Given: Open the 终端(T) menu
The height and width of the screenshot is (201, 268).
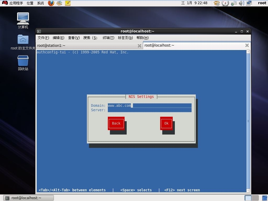Looking at the screenshot, I should click(x=108, y=38).
